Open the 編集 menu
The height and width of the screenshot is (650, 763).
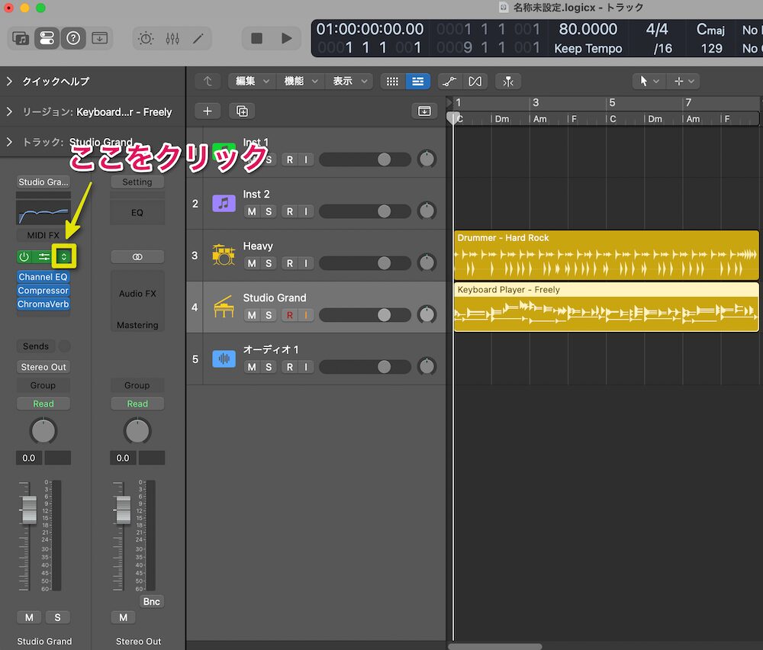(252, 81)
